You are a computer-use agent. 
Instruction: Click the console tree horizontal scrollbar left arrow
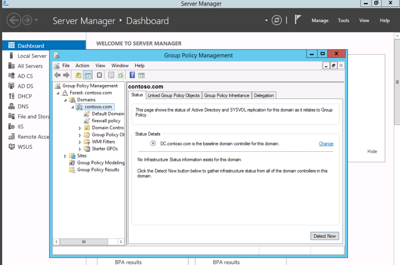[x=56, y=242]
